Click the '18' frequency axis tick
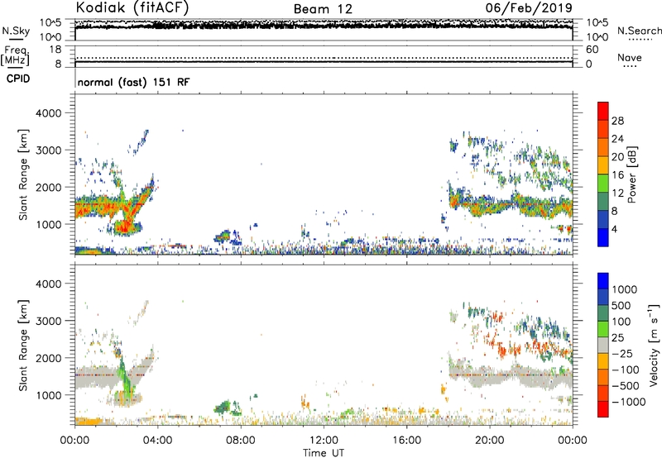Viewport: 662px width, 458px height. (x=55, y=50)
